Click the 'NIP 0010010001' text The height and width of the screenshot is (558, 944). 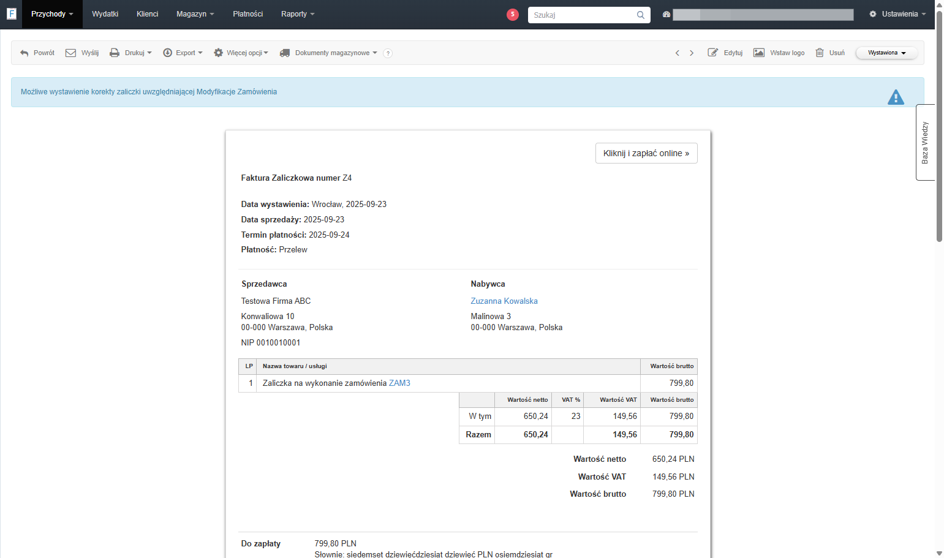pos(271,343)
